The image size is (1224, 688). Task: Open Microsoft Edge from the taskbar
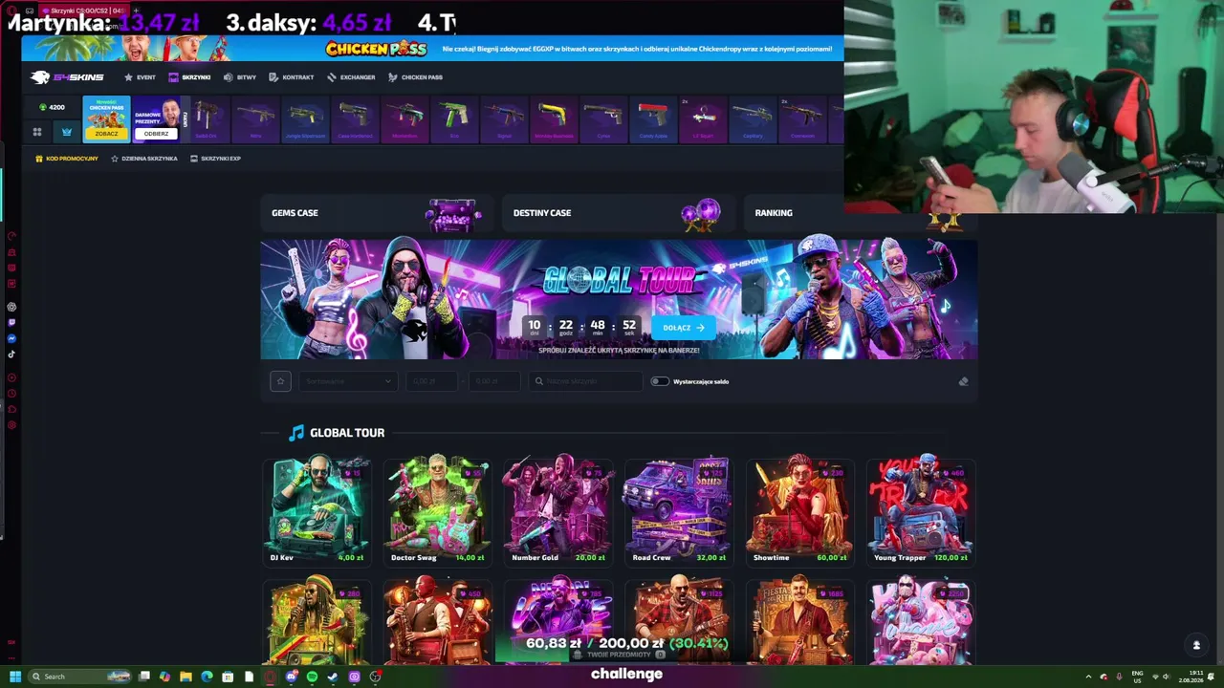[x=207, y=677]
